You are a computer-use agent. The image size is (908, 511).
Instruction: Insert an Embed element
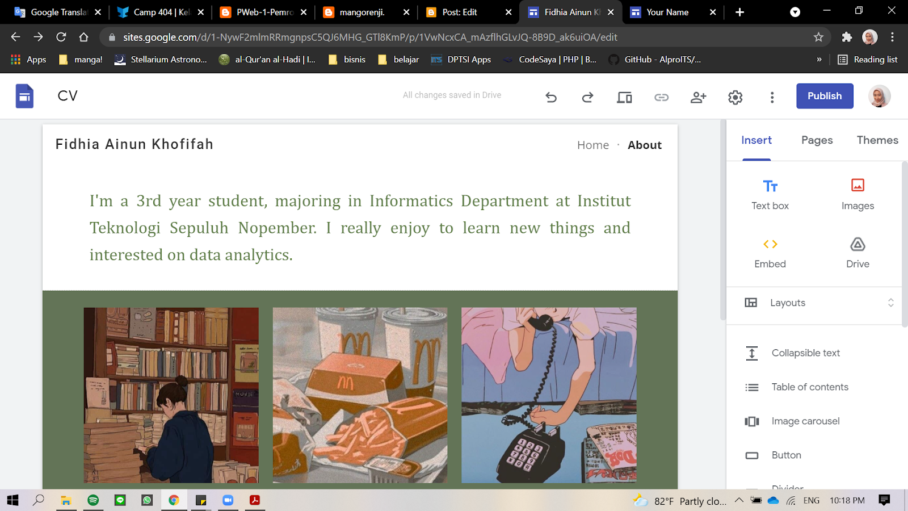(x=770, y=253)
